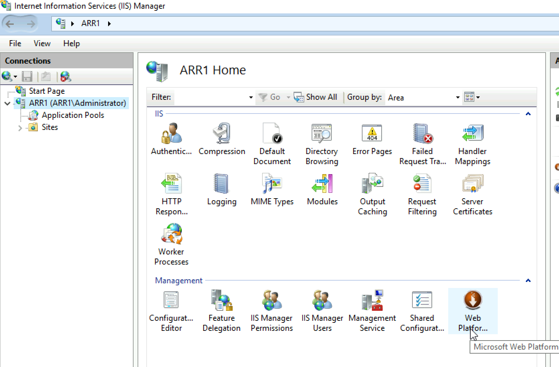This screenshot has height=367, width=559.
Task: Open Request Filtering
Action: [x=422, y=194]
